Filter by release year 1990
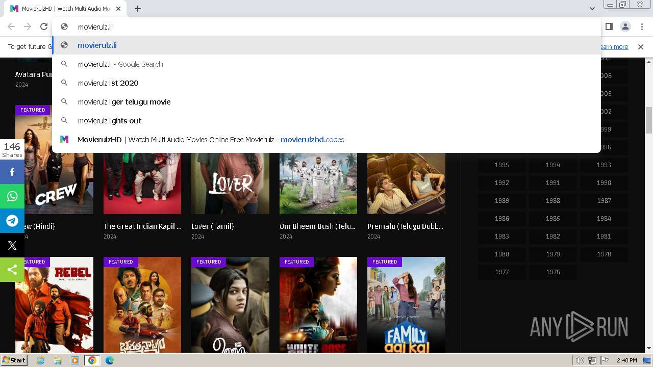This screenshot has width=653, height=367. click(x=604, y=183)
